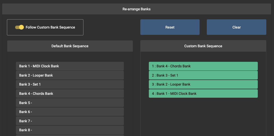Click empty area below the custom sequence items
The height and width of the screenshot is (136, 274).
point(203,116)
